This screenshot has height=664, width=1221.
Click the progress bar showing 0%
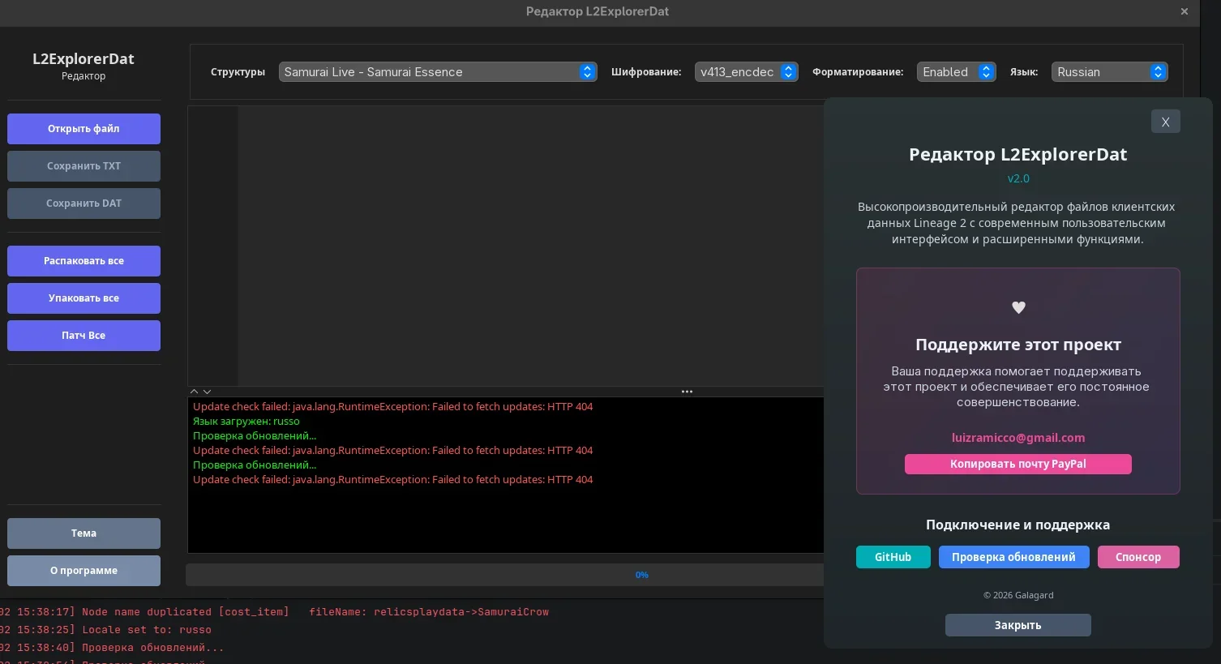click(504, 575)
